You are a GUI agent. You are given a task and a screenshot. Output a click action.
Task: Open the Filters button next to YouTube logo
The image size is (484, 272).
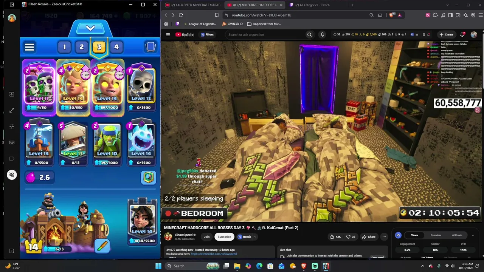click(207, 35)
